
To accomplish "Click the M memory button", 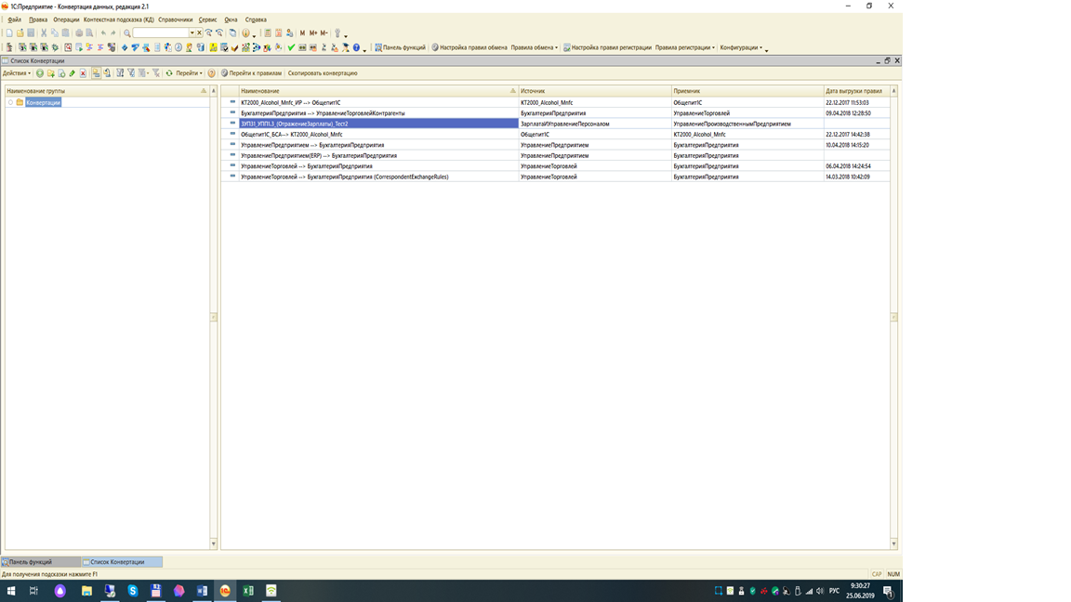I will 302,33.
